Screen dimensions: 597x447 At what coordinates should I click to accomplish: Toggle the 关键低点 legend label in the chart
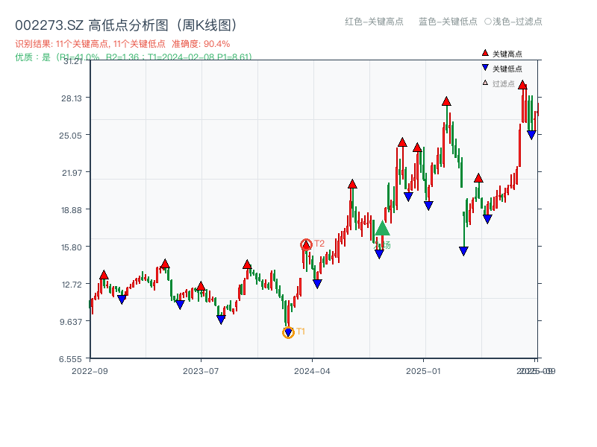[x=507, y=69]
